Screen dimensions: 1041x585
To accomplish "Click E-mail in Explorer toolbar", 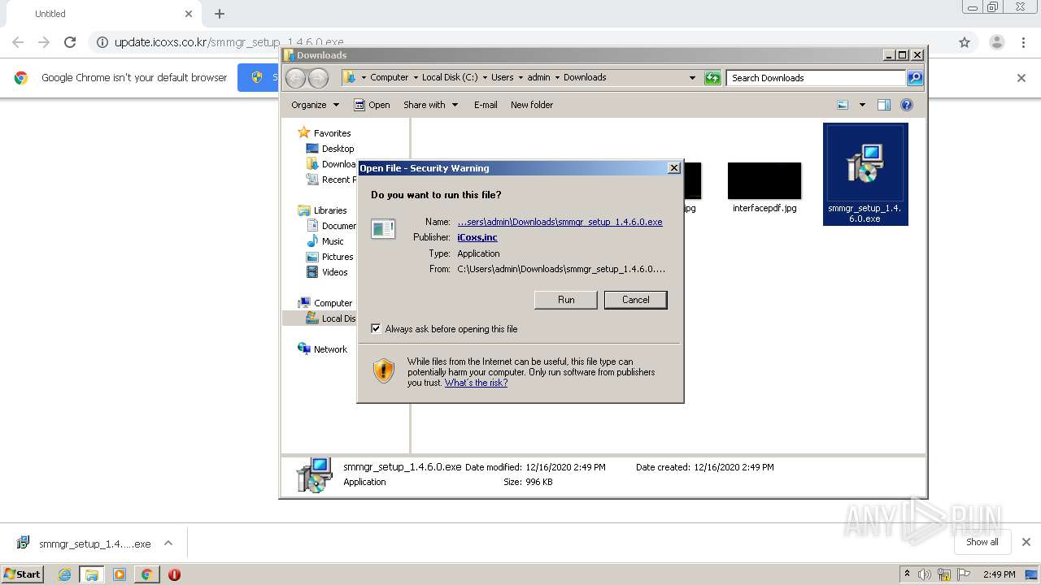I will tap(486, 105).
